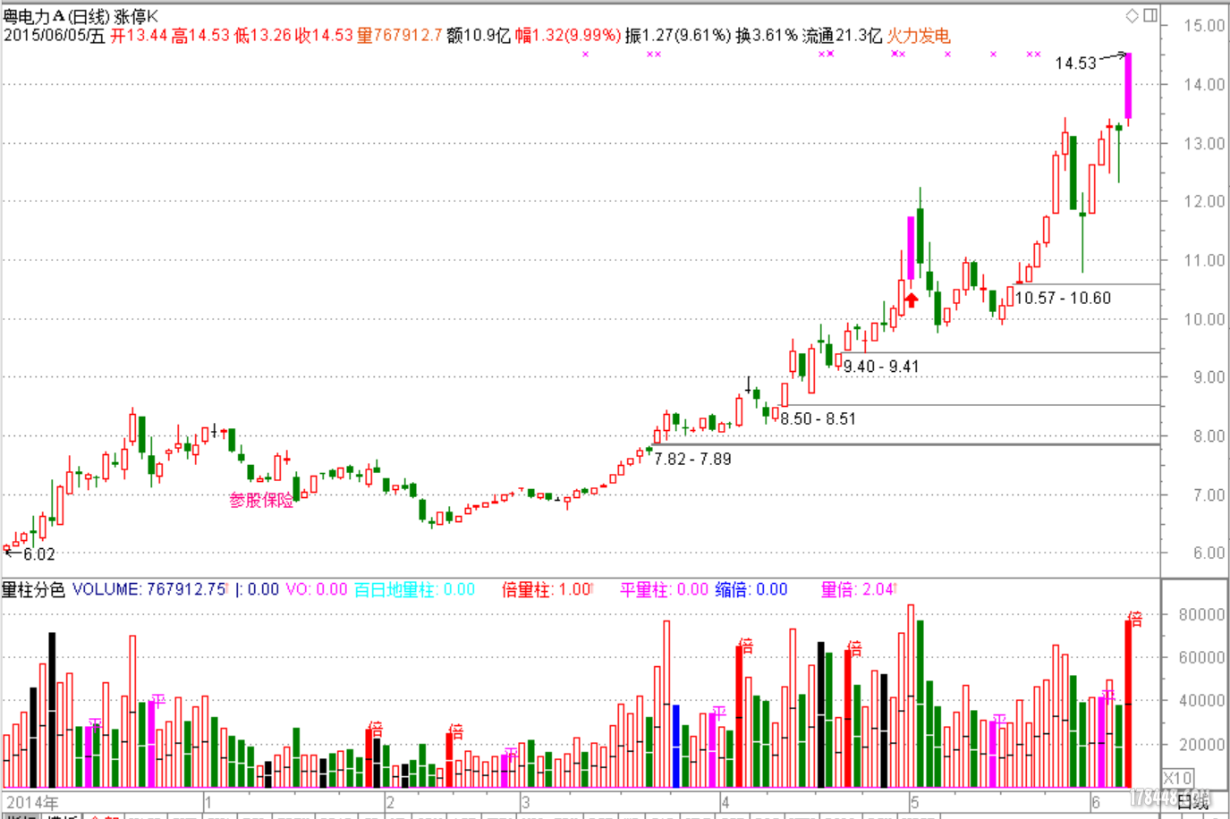Click the 6.00 price axis label
The image size is (1230, 819).
(1209, 553)
